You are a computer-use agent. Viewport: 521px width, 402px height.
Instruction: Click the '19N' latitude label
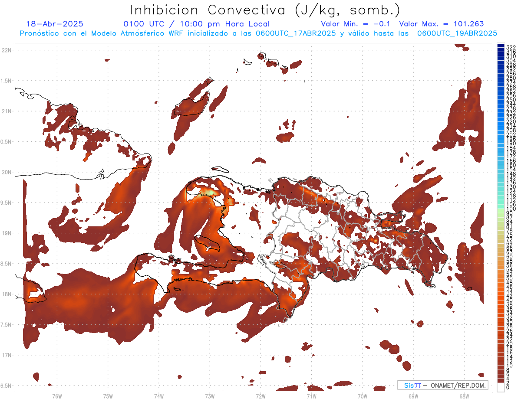[6, 233]
